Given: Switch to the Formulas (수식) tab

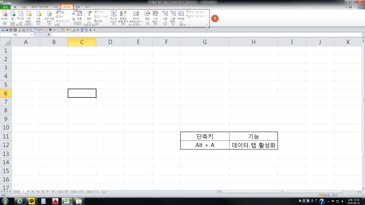Looking at the screenshot, I should point(55,7).
